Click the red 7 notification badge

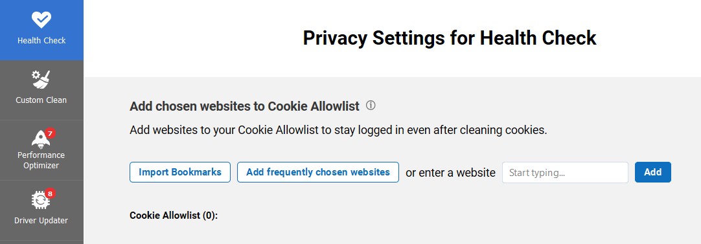point(50,133)
